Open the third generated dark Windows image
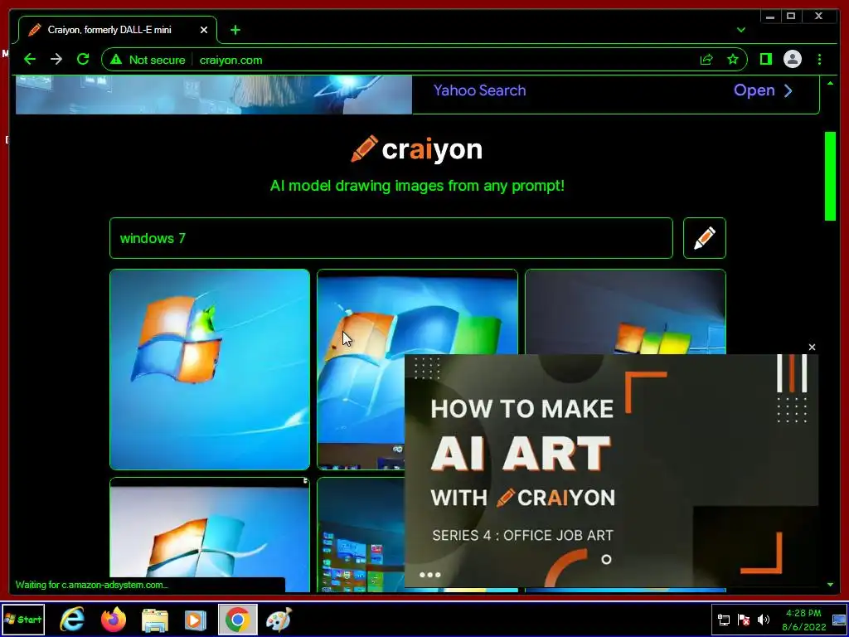This screenshot has width=849, height=637. (x=625, y=312)
